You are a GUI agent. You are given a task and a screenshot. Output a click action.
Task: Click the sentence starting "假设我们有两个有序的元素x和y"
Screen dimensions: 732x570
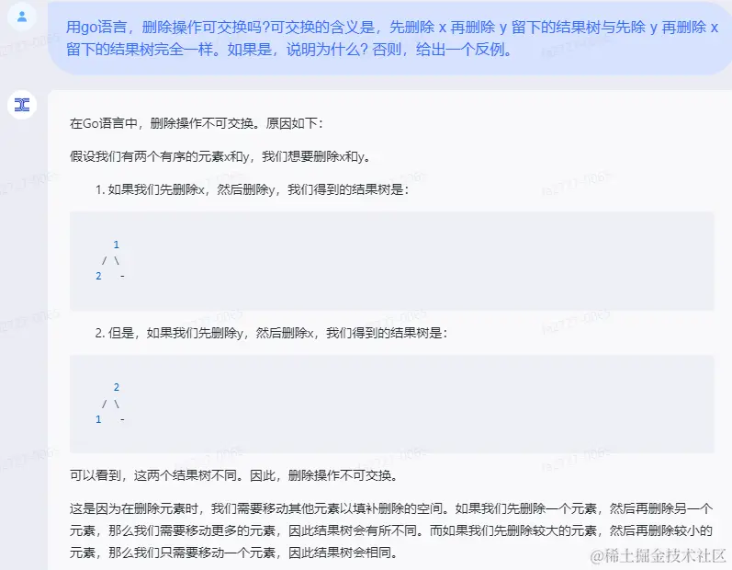click(220, 156)
